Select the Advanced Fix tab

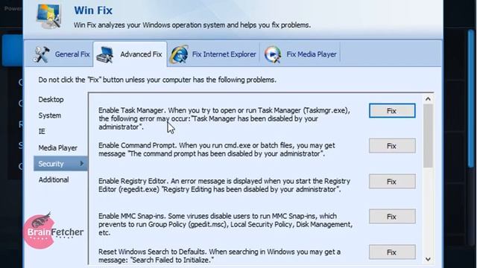[130, 54]
